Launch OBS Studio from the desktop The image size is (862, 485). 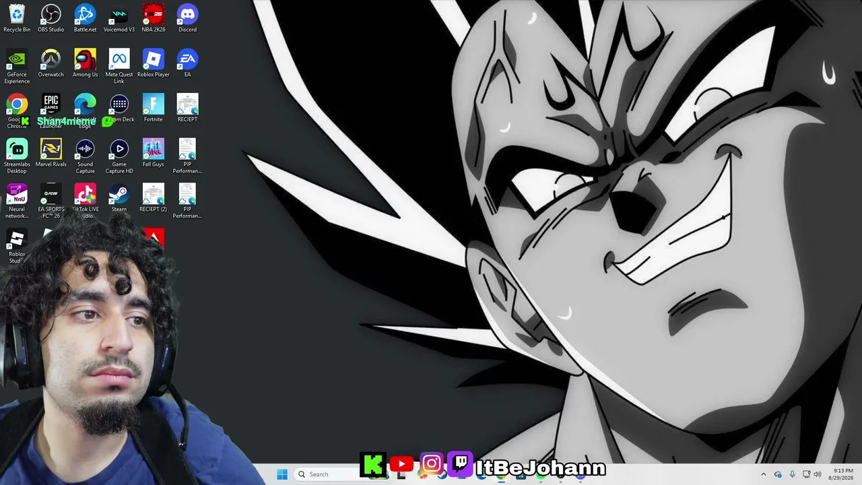[x=51, y=18]
